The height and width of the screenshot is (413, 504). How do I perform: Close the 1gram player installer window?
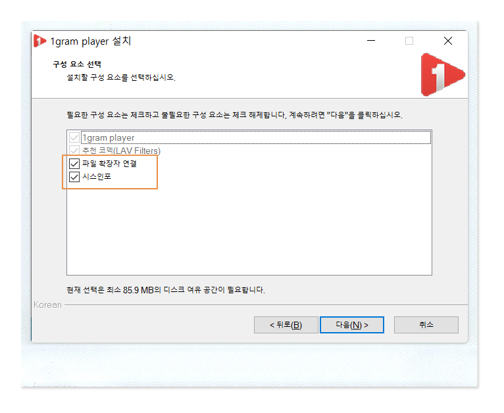coord(448,41)
